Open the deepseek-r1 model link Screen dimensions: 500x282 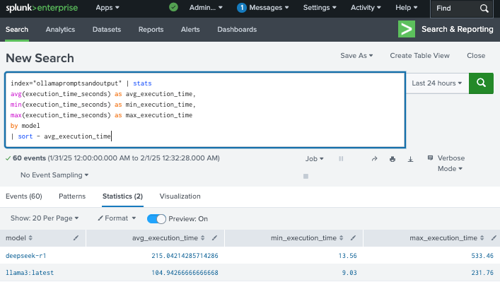pyautogui.click(x=26, y=256)
